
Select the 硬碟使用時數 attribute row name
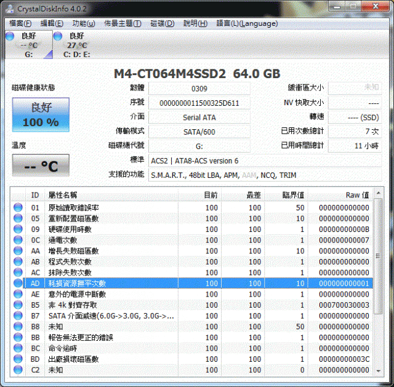(x=70, y=229)
